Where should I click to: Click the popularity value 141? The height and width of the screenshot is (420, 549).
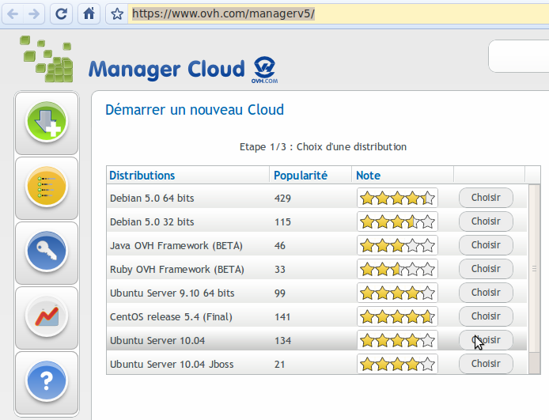pos(282,317)
